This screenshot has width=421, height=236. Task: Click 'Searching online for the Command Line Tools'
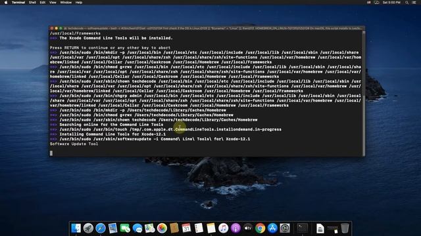click(111, 125)
